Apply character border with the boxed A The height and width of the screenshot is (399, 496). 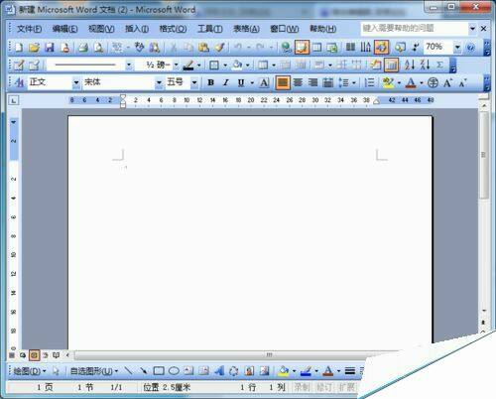point(264,82)
